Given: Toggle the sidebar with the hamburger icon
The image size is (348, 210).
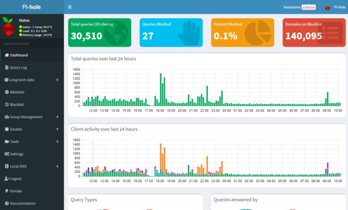Looking at the screenshot, I should click(x=70, y=7).
